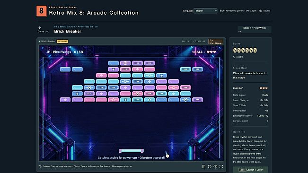This screenshot has width=308, height=173.
Task: Open help question mark icon
Action: 215,166
